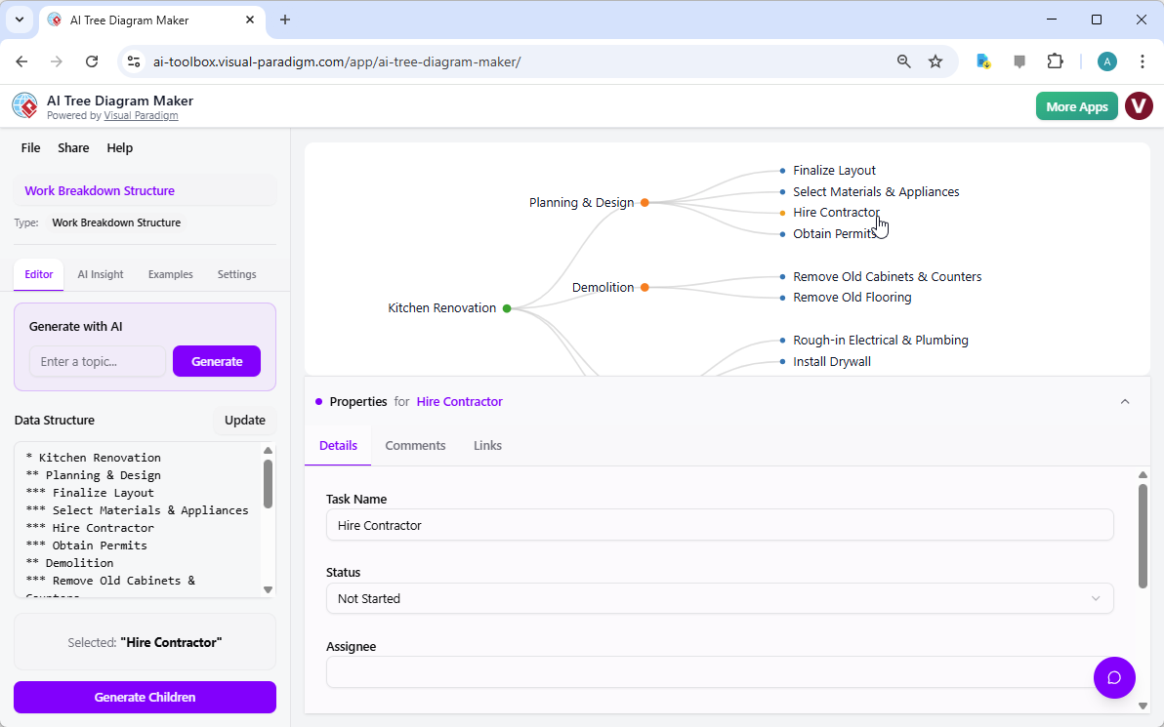Collapse the Properties panel via its chevron
Image resolution: width=1164 pixels, height=727 pixels.
1125,401
